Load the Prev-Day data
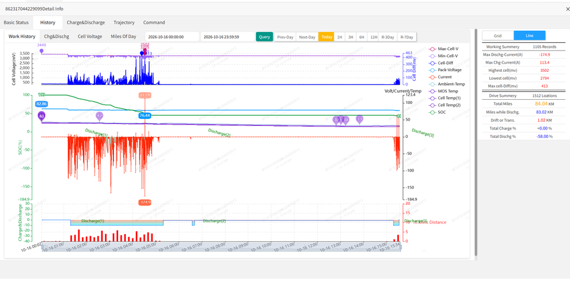570x281 pixels. 285,37
